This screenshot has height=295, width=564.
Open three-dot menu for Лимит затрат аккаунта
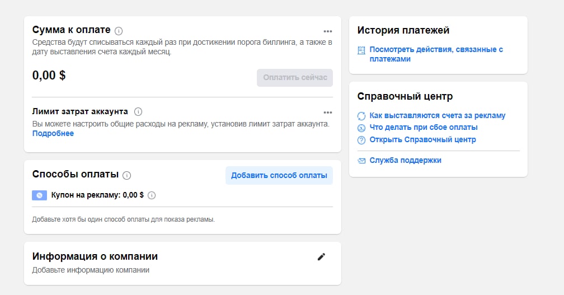(328, 113)
